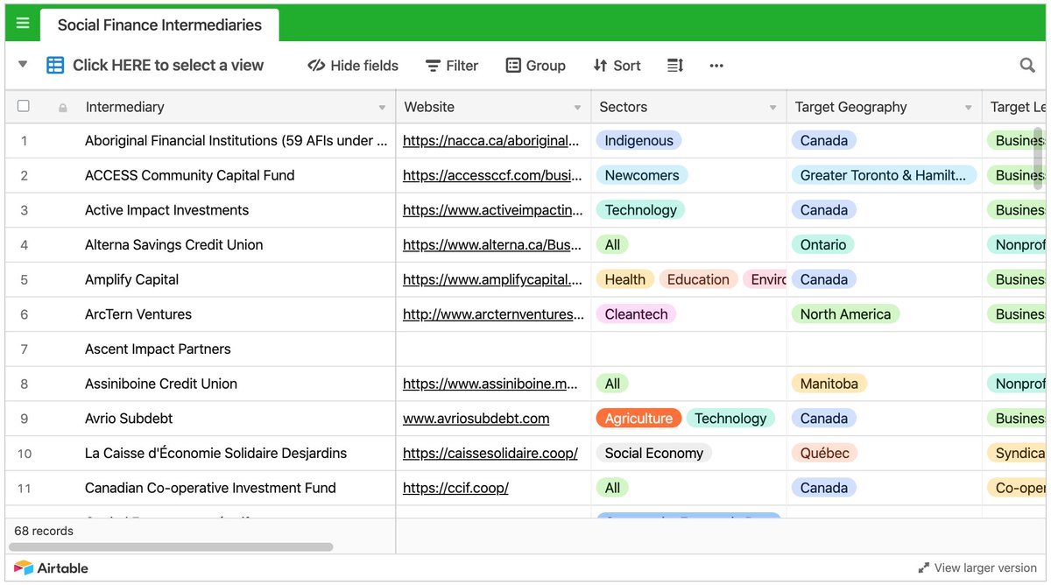
Task: Click the Cleantech sector tag for ArcTern Ventures
Action: click(636, 314)
